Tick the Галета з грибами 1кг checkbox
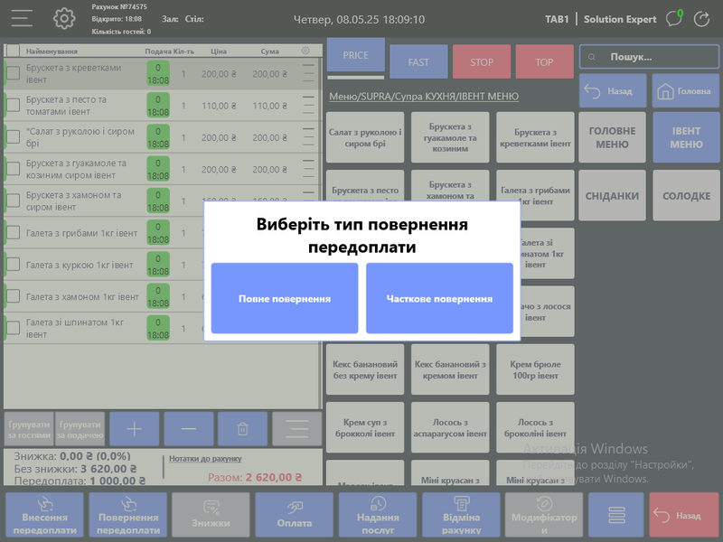The image size is (723, 542). click(14, 233)
